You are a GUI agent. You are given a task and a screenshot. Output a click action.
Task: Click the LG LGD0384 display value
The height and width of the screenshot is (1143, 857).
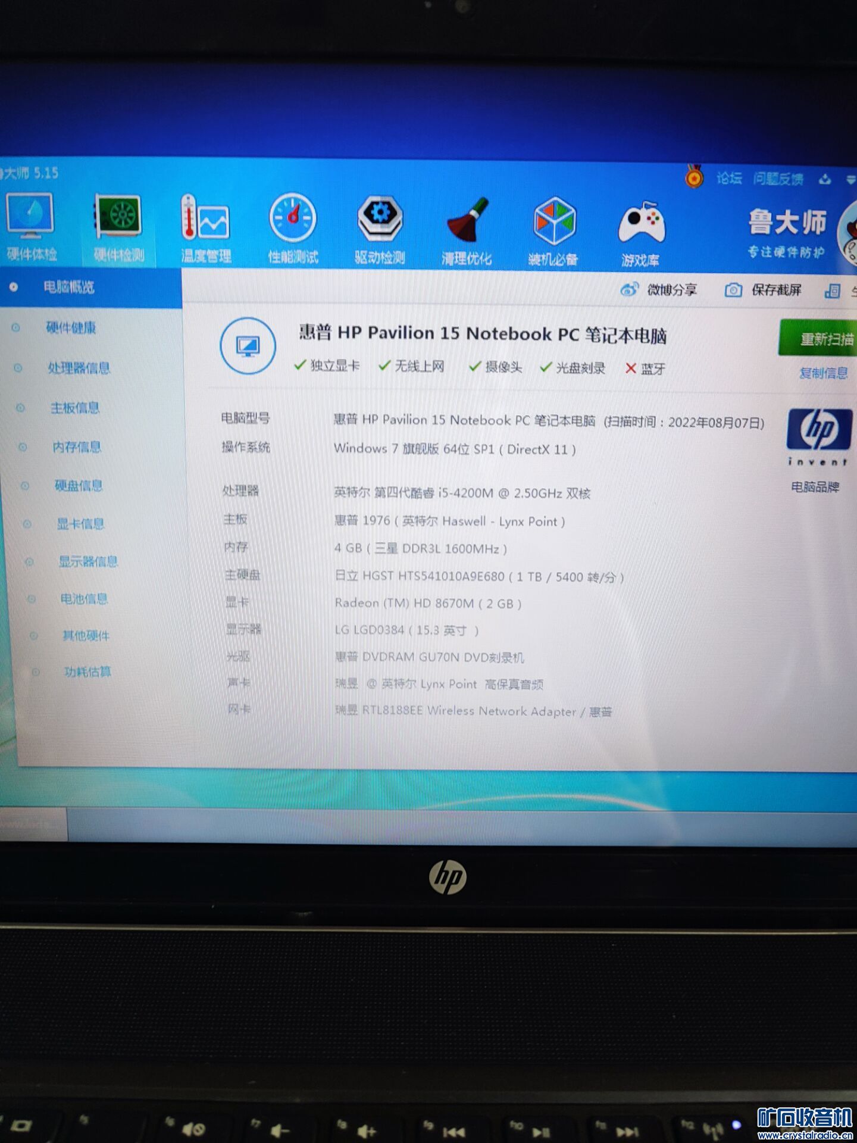(x=406, y=630)
